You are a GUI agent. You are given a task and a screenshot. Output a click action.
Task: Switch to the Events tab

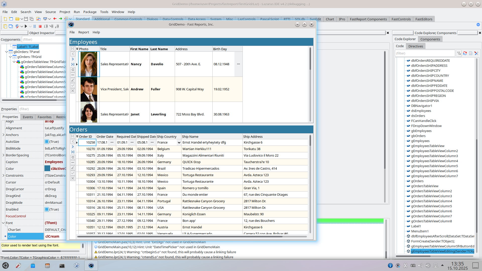(x=28, y=117)
